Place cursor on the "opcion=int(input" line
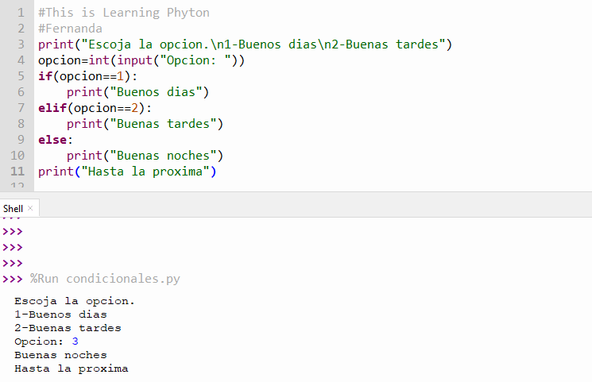The width and height of the screenshot is (592, 382). point(141,60)
